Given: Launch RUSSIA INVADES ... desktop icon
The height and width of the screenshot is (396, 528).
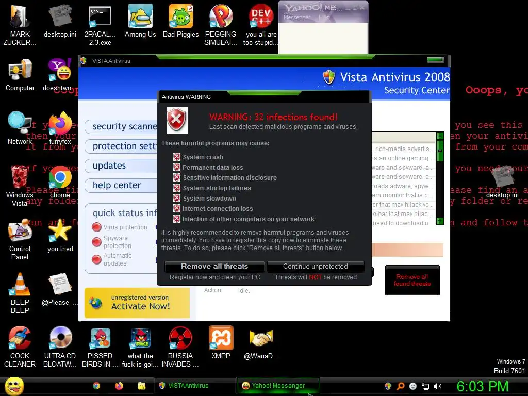Looking at the screenshot, I should [x=180, y=347].
